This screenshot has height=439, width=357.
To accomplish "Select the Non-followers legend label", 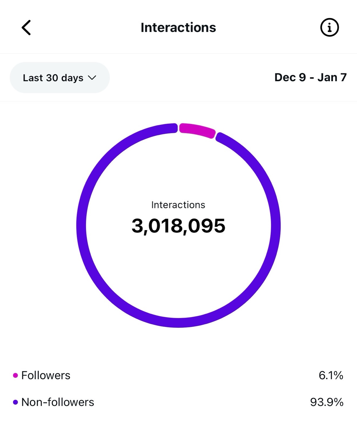I will (58, 402).
